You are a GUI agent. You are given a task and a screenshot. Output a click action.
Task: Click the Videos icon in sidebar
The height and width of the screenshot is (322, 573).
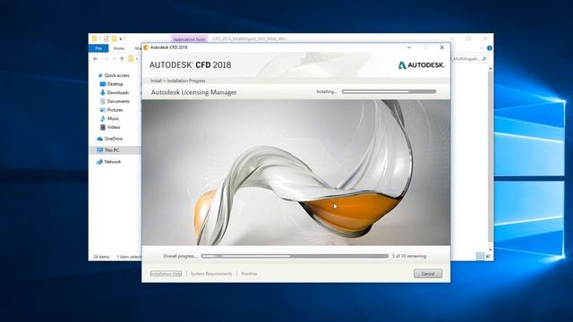point(103,127)
